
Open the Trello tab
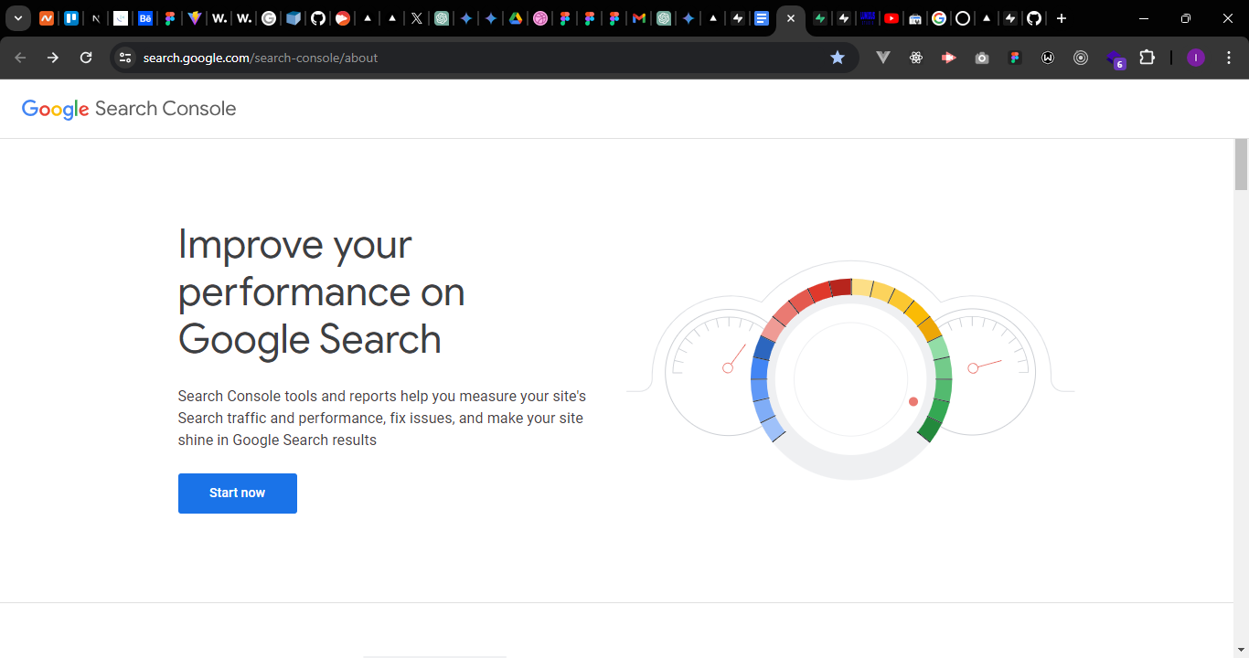click(x=71, y=18)
